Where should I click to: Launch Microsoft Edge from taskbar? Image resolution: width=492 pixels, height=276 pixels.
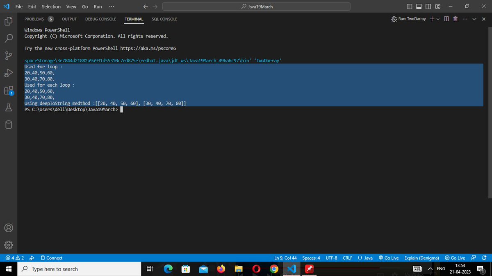point(168,269)
